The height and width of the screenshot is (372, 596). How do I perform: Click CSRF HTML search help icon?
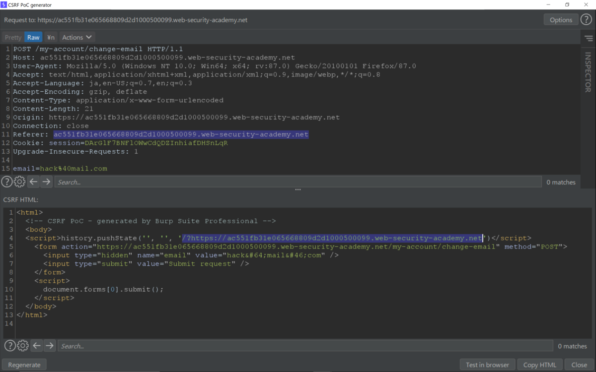click(x=10, y=346)
